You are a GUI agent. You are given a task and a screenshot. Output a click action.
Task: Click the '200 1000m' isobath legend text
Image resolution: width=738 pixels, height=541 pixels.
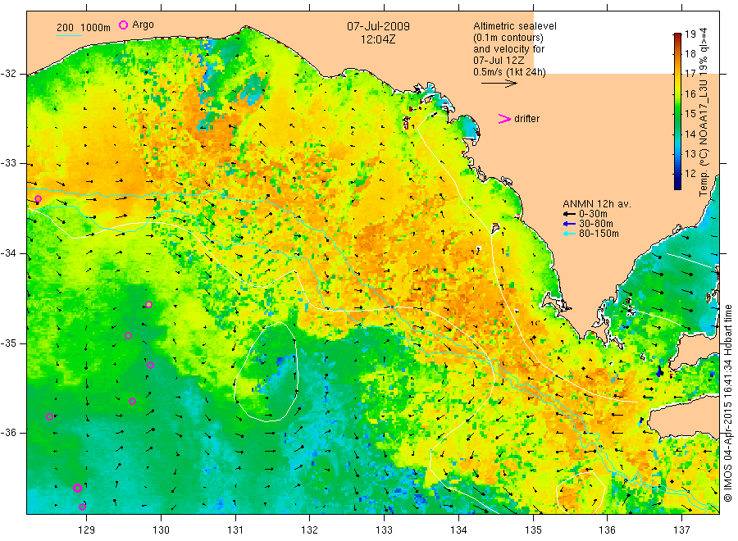(x=84, y=27)
